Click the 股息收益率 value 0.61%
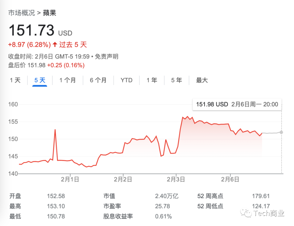Viewport: 294px width, 226px height. click(x=163, y=216)
